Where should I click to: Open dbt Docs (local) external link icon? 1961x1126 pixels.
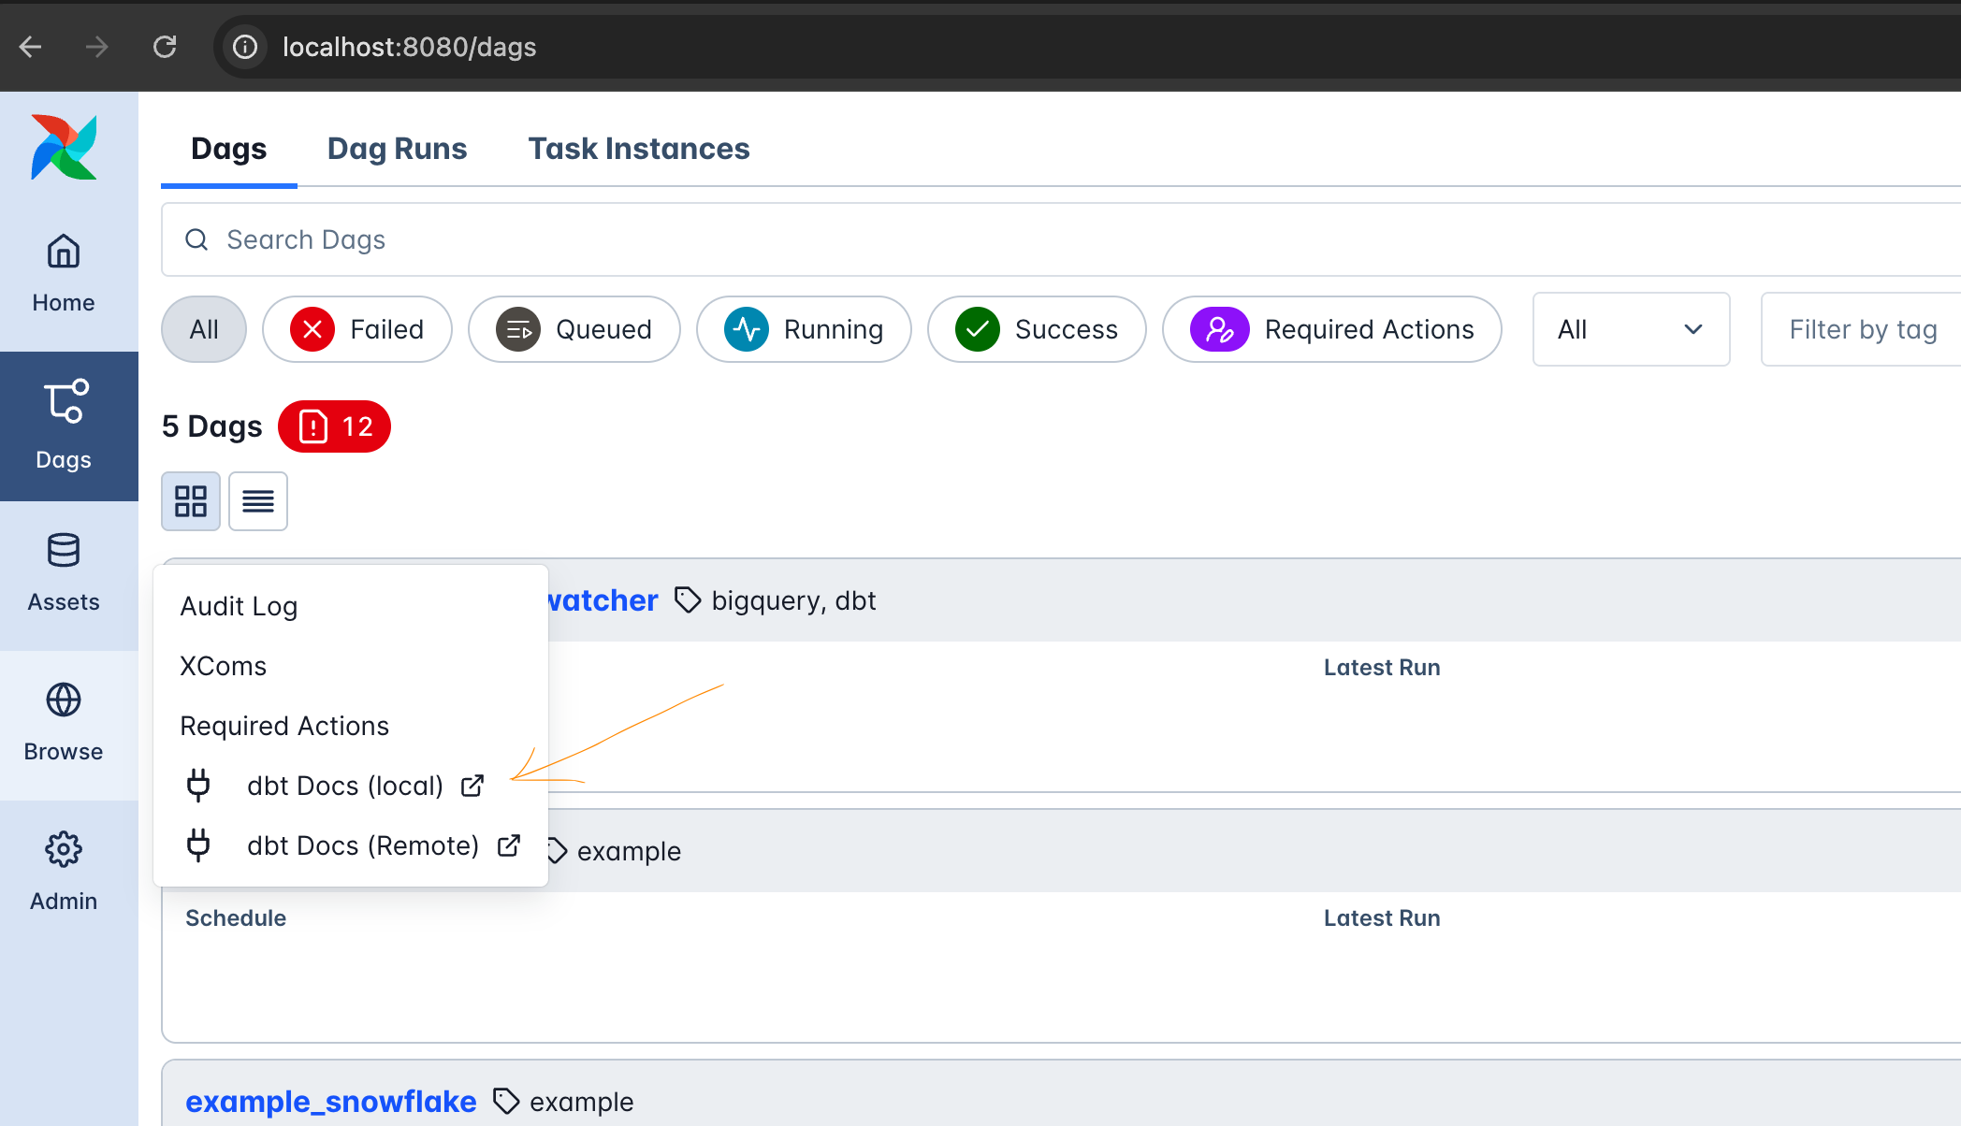[x=472, y=786]
